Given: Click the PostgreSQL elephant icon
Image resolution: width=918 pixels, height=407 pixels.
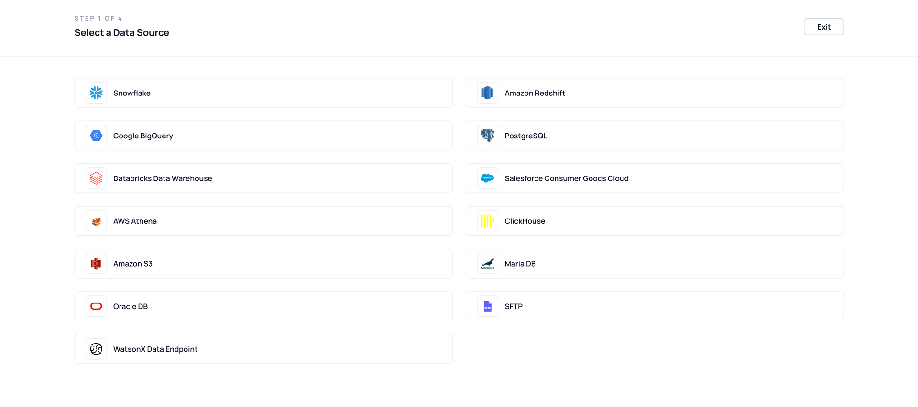Looking at the screenshot, I should 487,136.
